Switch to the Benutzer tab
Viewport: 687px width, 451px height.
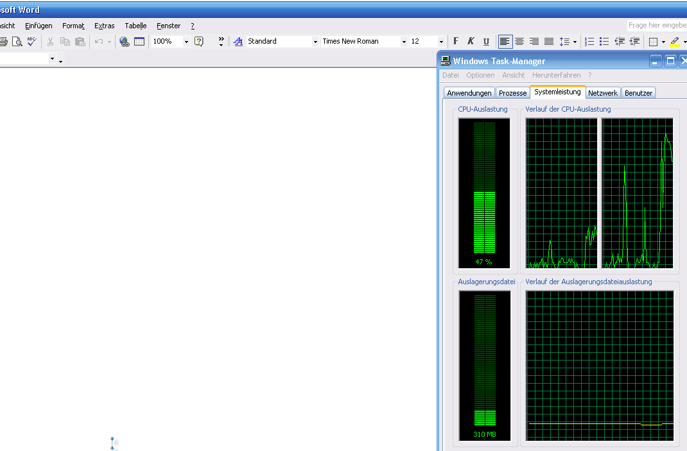[x=638, y=93]
